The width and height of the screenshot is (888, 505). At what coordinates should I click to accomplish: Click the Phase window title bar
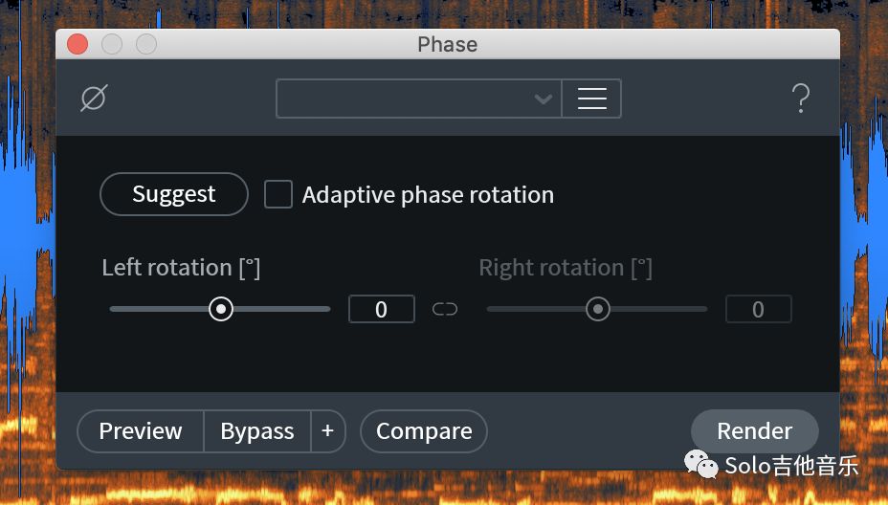pos(448,44)
